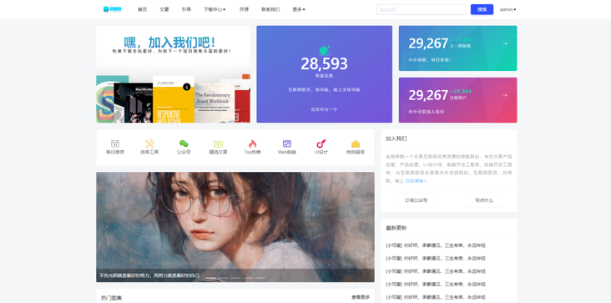Click the blue 搜索 button
The width and height of the screenshot is (611, 303).
pos(482,9)
